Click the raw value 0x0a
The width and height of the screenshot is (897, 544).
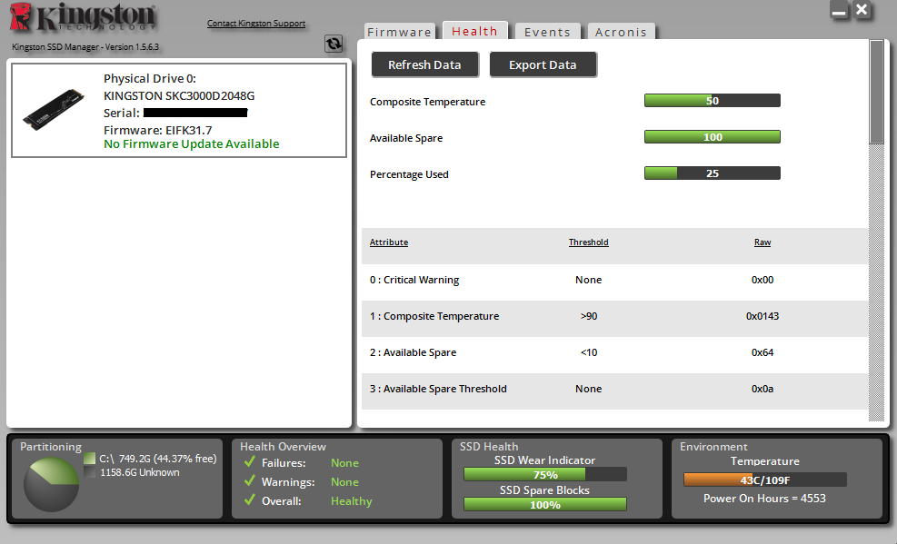click(762, 389)
